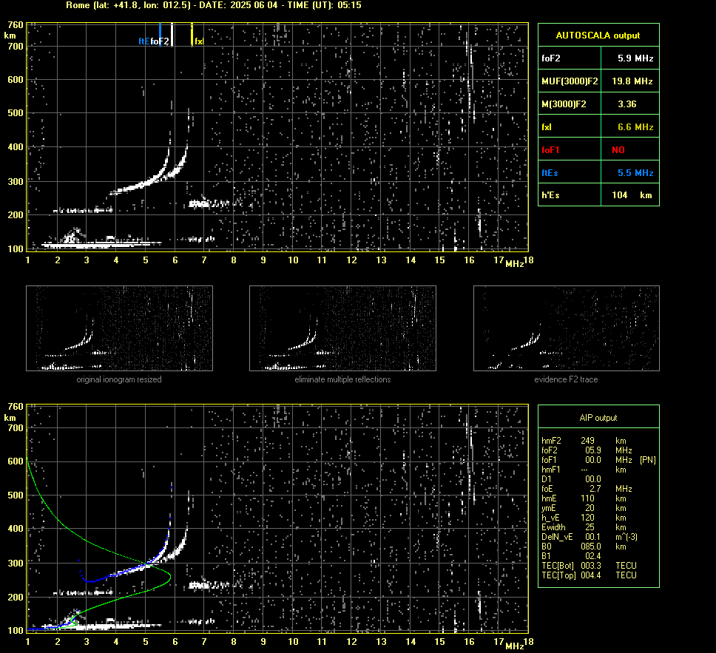Click the [PN] tag beside foF1

[648, 460]
